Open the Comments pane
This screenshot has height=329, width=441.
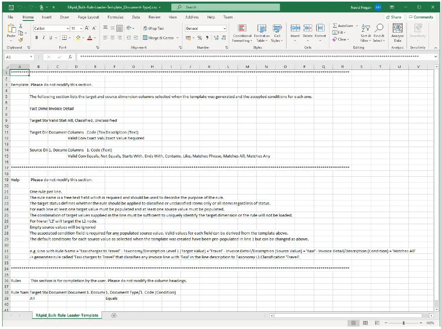point(421,17)
